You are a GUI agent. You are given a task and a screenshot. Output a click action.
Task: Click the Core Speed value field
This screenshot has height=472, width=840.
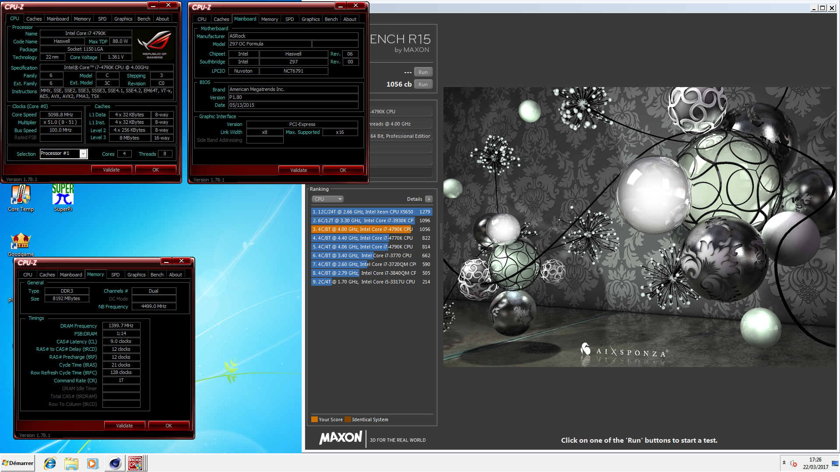point(61,115)
